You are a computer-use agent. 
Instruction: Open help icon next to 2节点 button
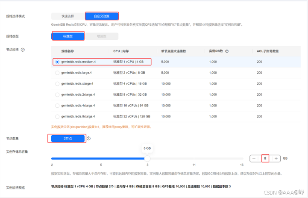(89, 139)
